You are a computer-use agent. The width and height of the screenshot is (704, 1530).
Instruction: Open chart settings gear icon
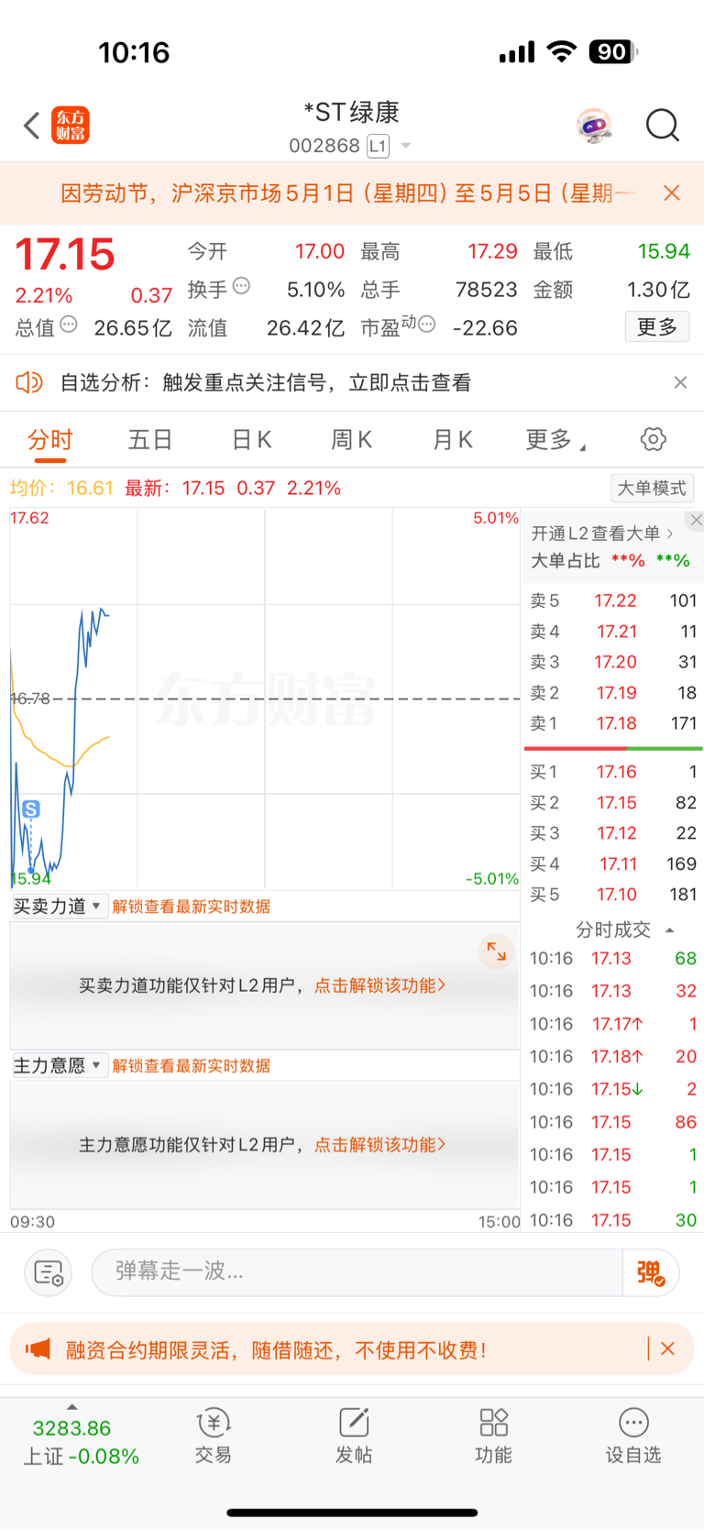653,439
